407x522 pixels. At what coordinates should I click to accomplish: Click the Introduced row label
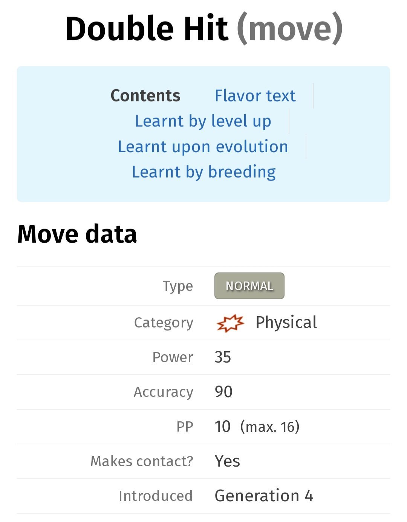[x=156, y=496]
